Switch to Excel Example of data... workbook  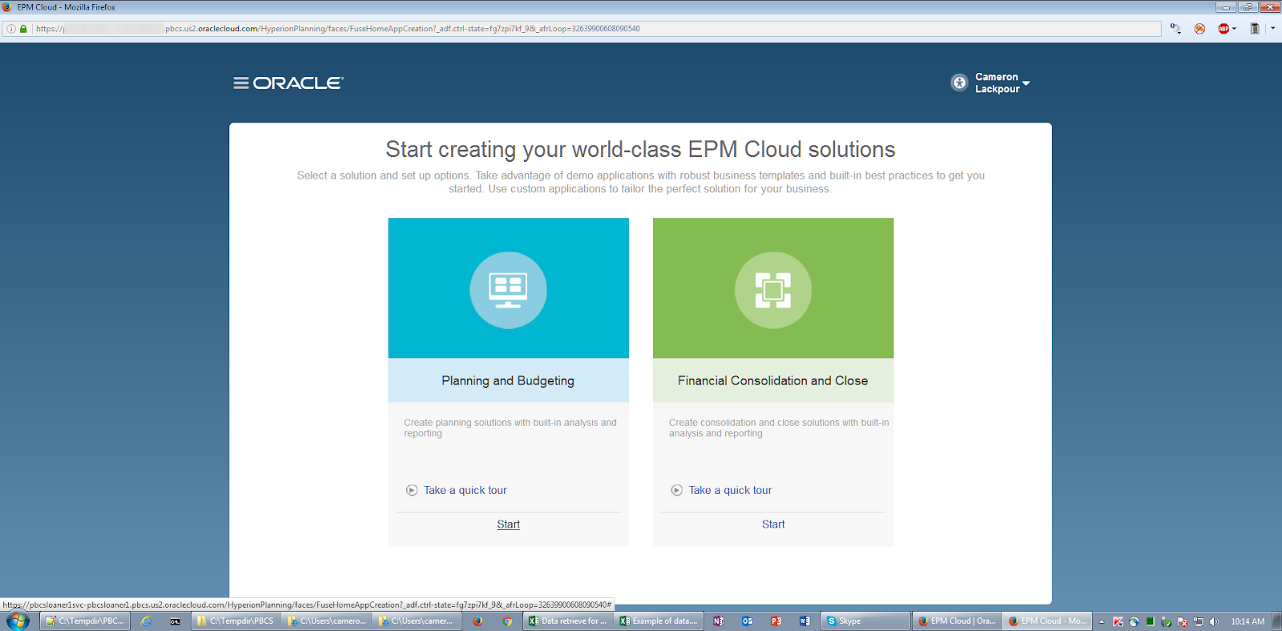659,621
